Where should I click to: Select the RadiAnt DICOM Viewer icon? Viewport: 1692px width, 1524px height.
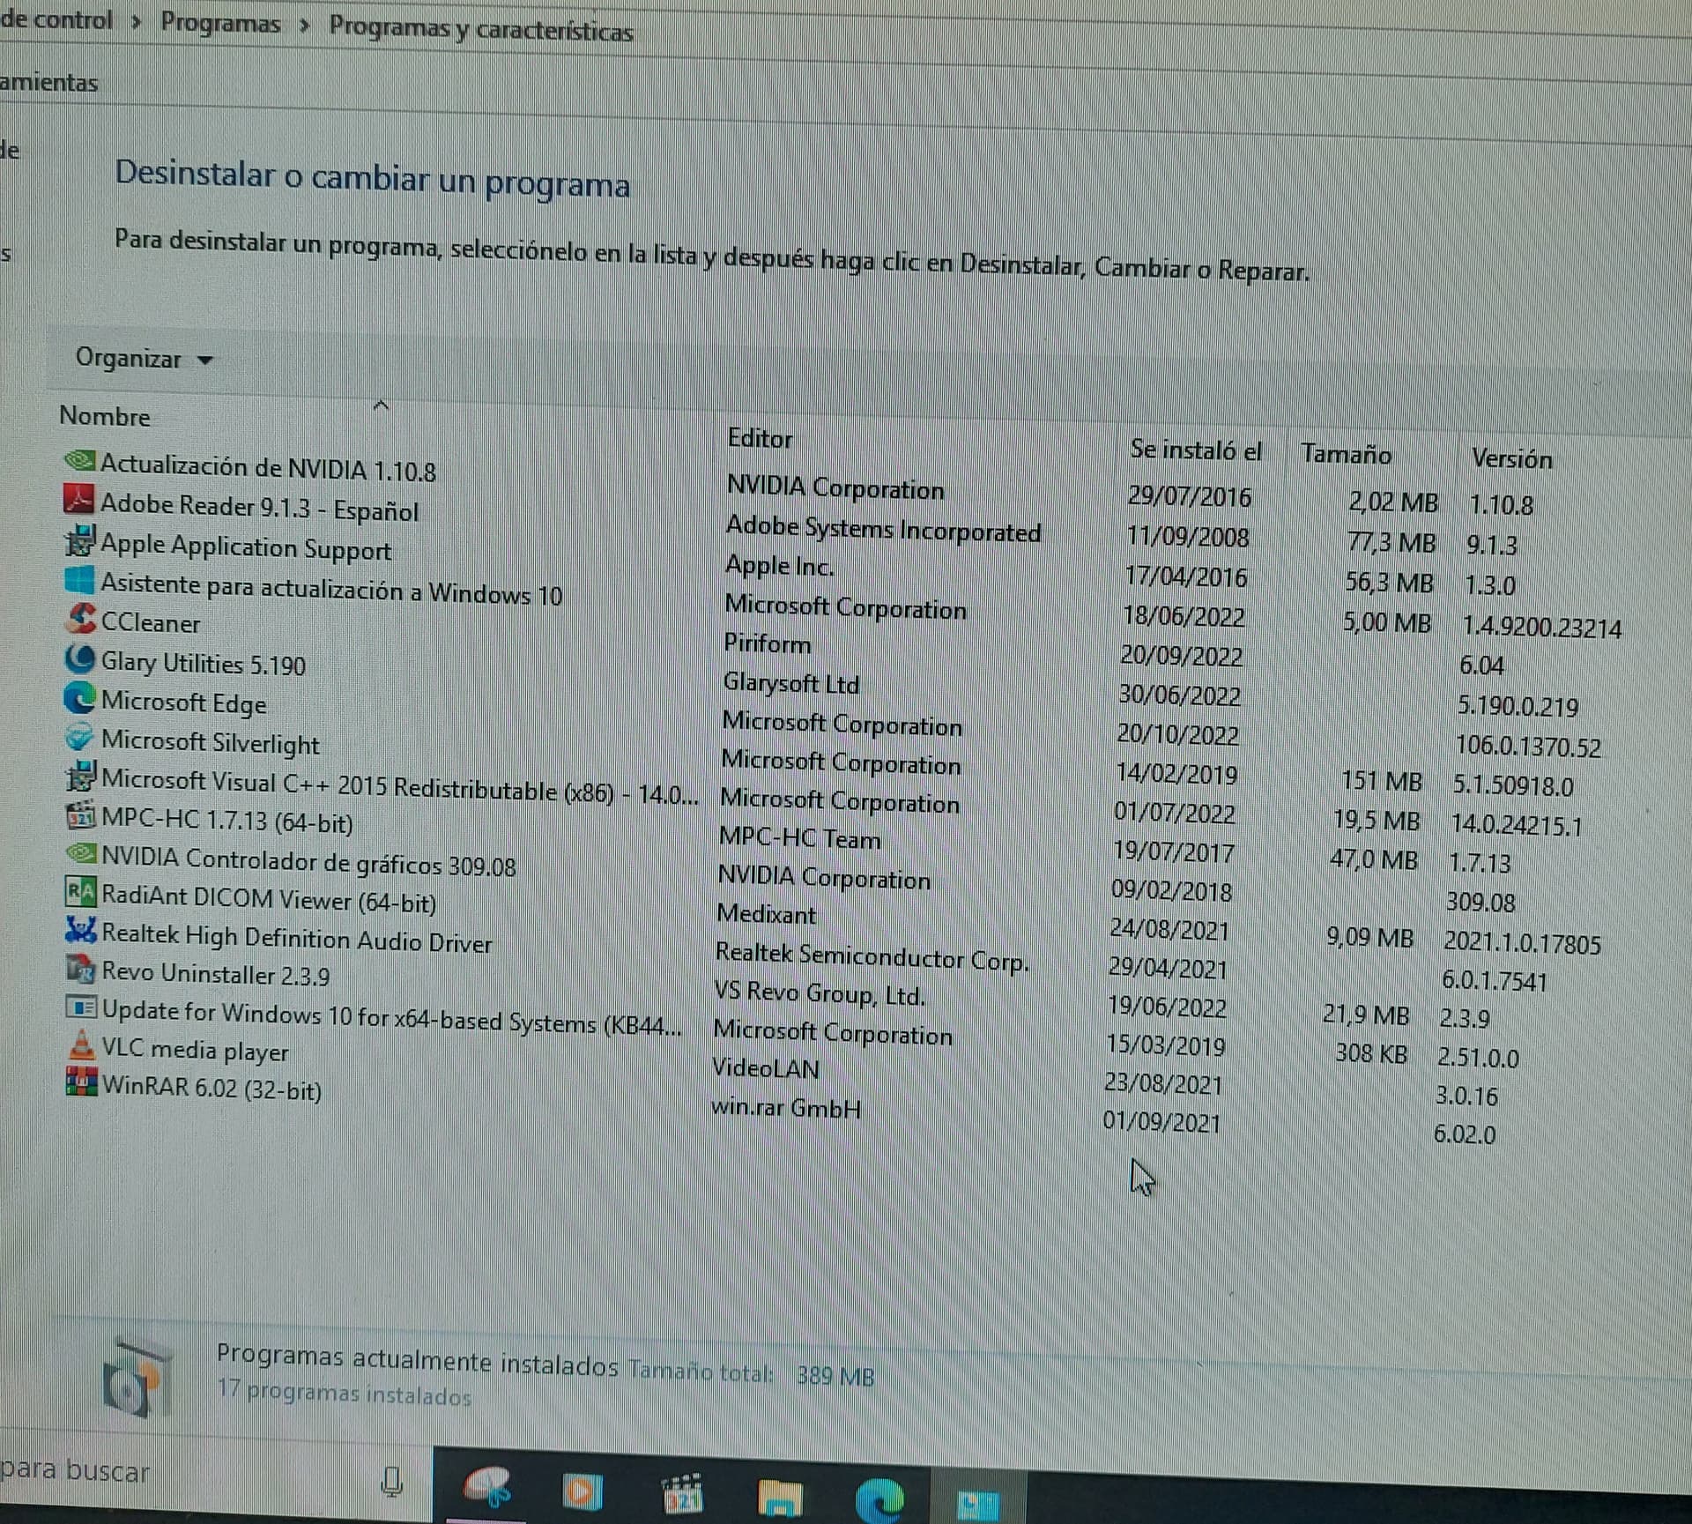pos(80,893)
